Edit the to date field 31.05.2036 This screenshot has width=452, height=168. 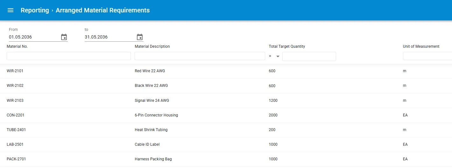[x=109, y=37]
